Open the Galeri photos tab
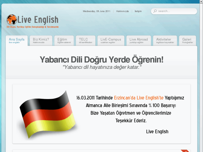 click(187, 40)
